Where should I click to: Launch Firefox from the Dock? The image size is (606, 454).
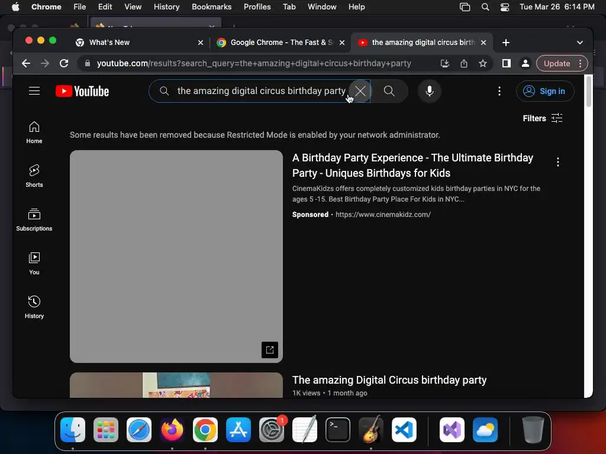coord(172,430)
